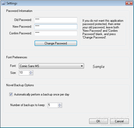Click the 'Font Preferences' group heading
The width and height of the screenshot is (134, 128).
pos(17,57)
